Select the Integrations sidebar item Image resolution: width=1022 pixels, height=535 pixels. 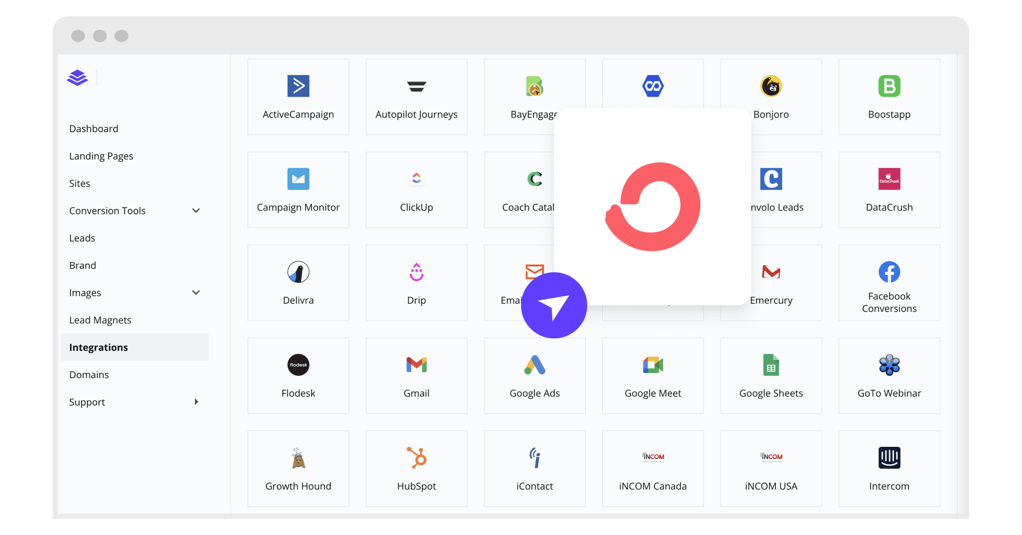coord(135,347)
